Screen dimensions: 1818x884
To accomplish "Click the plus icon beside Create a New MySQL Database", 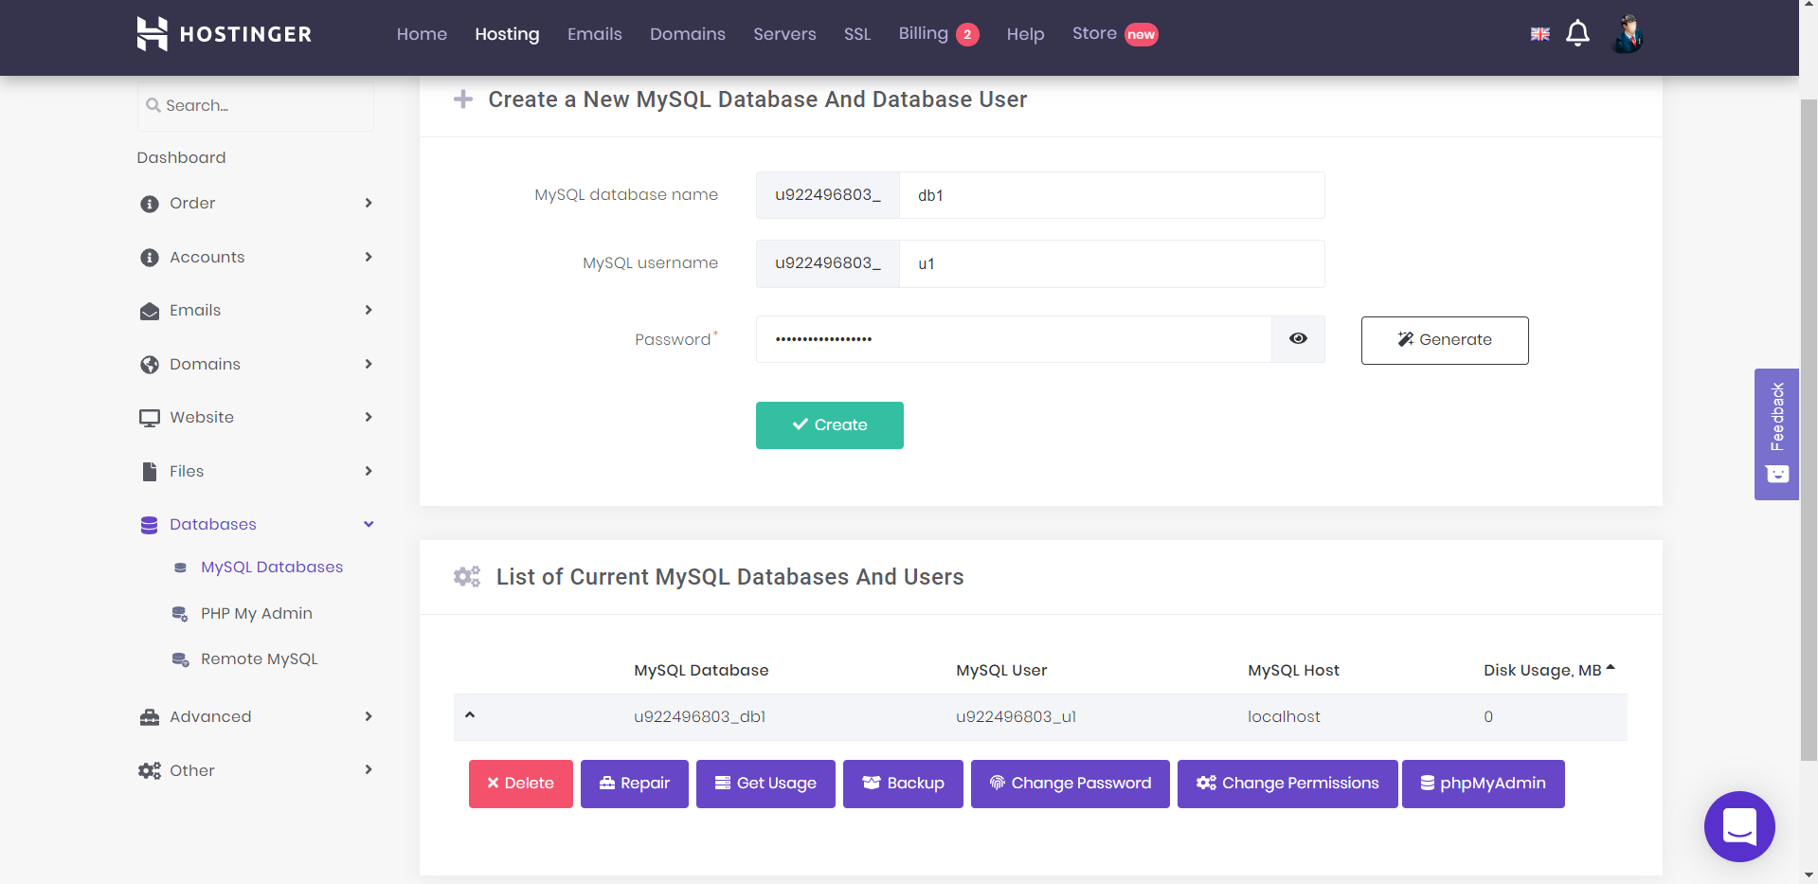I will (463, 99).
